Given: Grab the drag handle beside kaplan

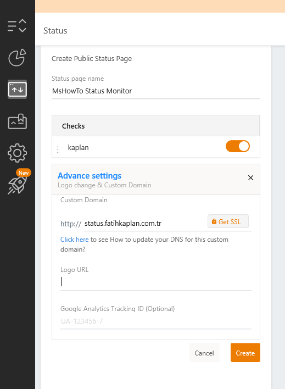Looking at the screenshot, I should point(58,149).
